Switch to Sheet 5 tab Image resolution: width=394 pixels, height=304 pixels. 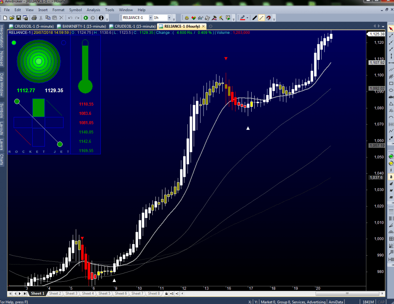pos(104,294)
